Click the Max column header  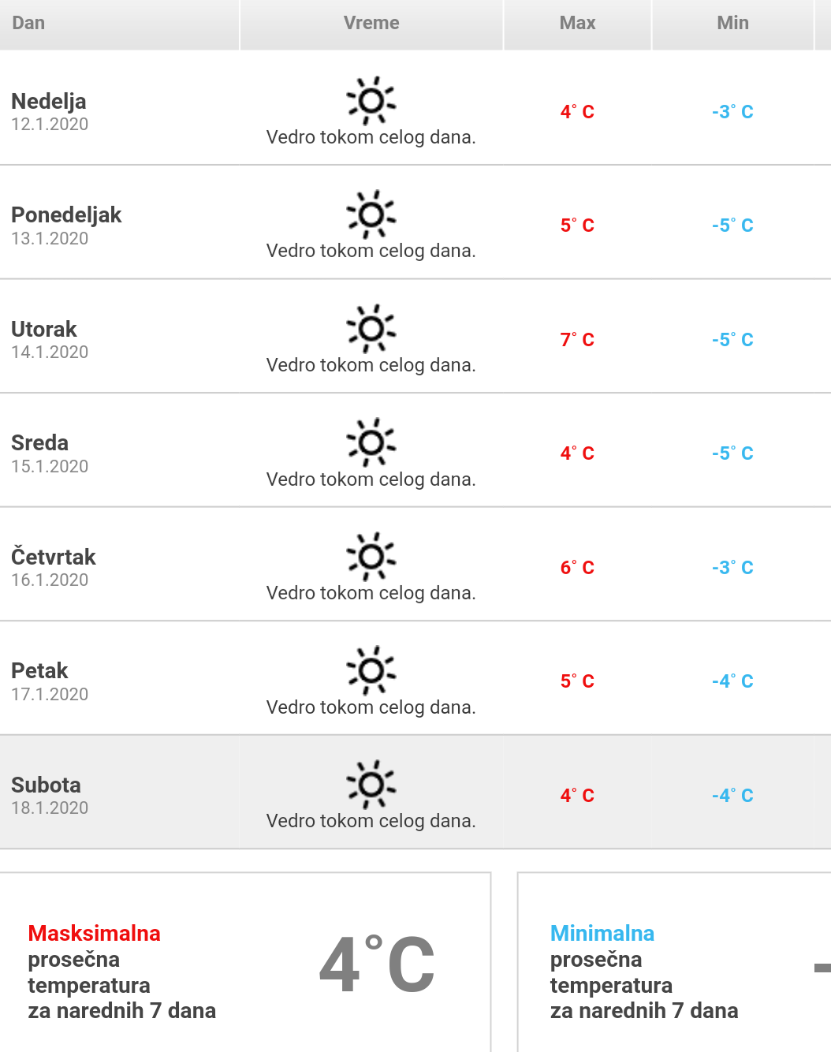(577, 23)
